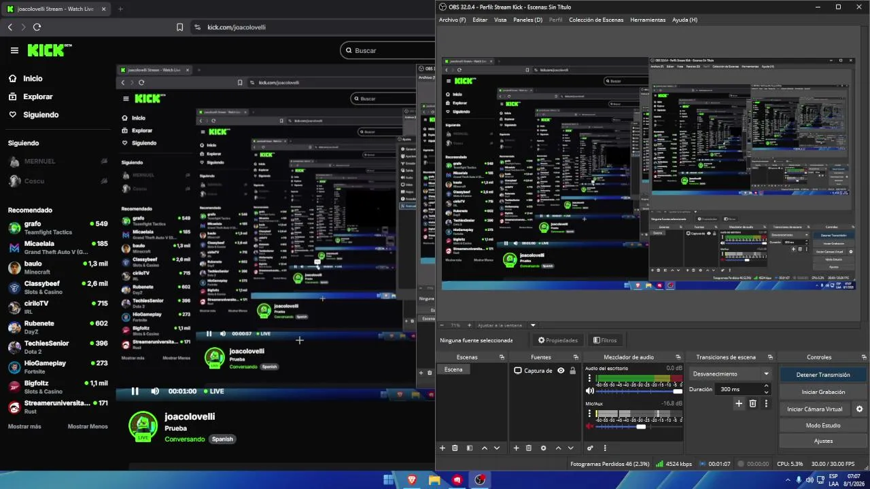Go back in the browser

click(10, 27)
